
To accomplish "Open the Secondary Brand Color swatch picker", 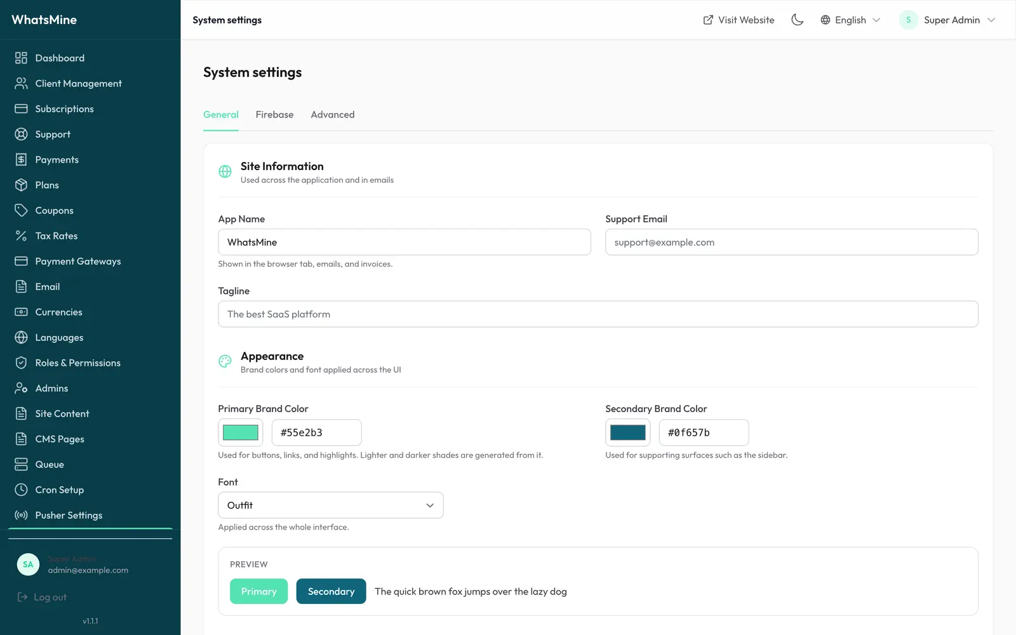I will point(628,432).
